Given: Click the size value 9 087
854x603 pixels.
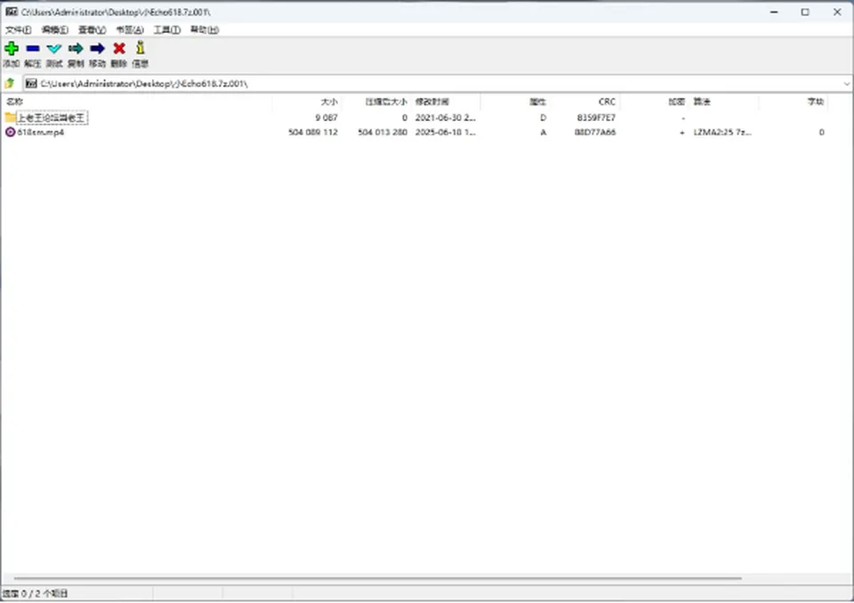Looking at the screenshot, I should [326, 117].
